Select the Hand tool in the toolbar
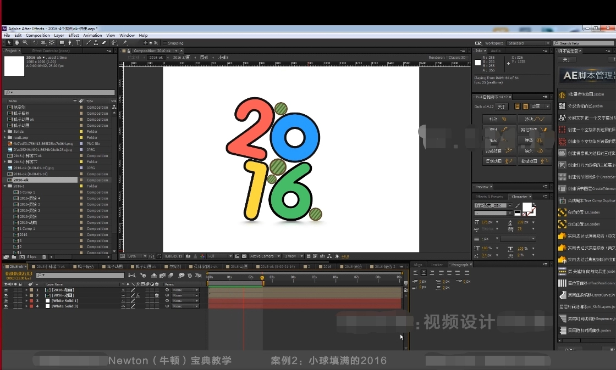 click(17, 43)
